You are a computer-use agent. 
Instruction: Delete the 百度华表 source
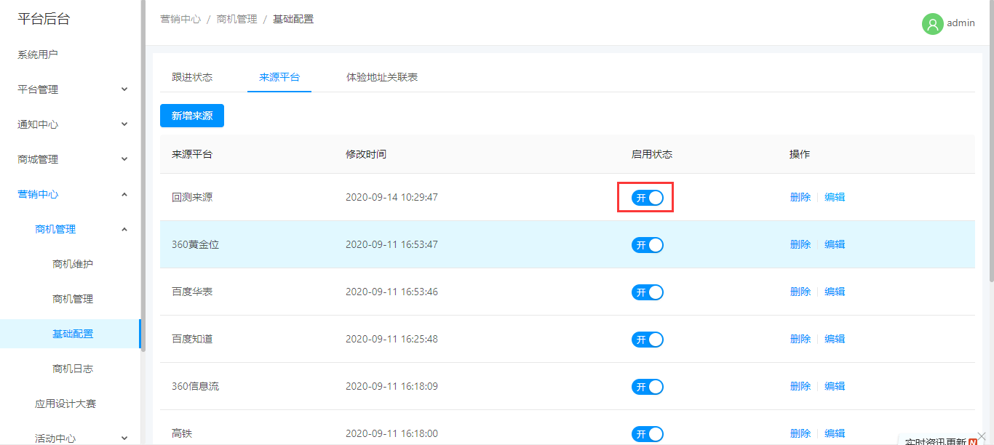click(x=800, y=292)
